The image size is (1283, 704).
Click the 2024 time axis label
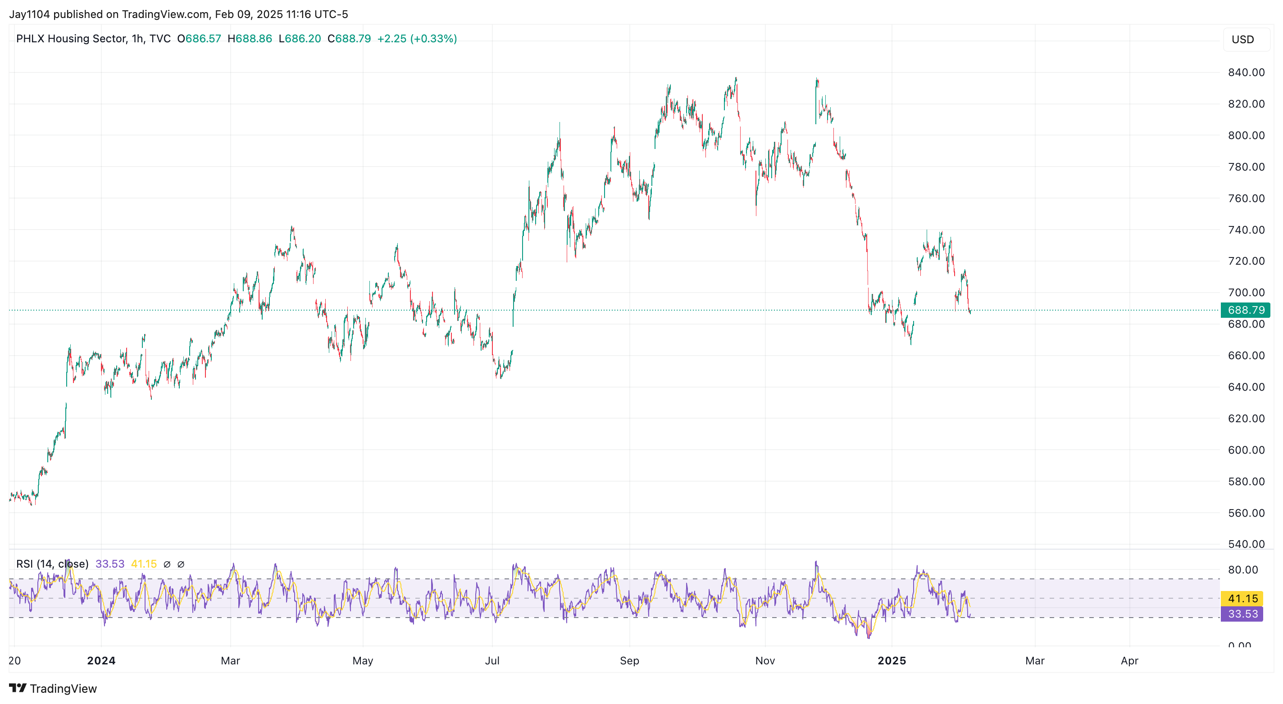pyautogui.click(x=101, y=661)
